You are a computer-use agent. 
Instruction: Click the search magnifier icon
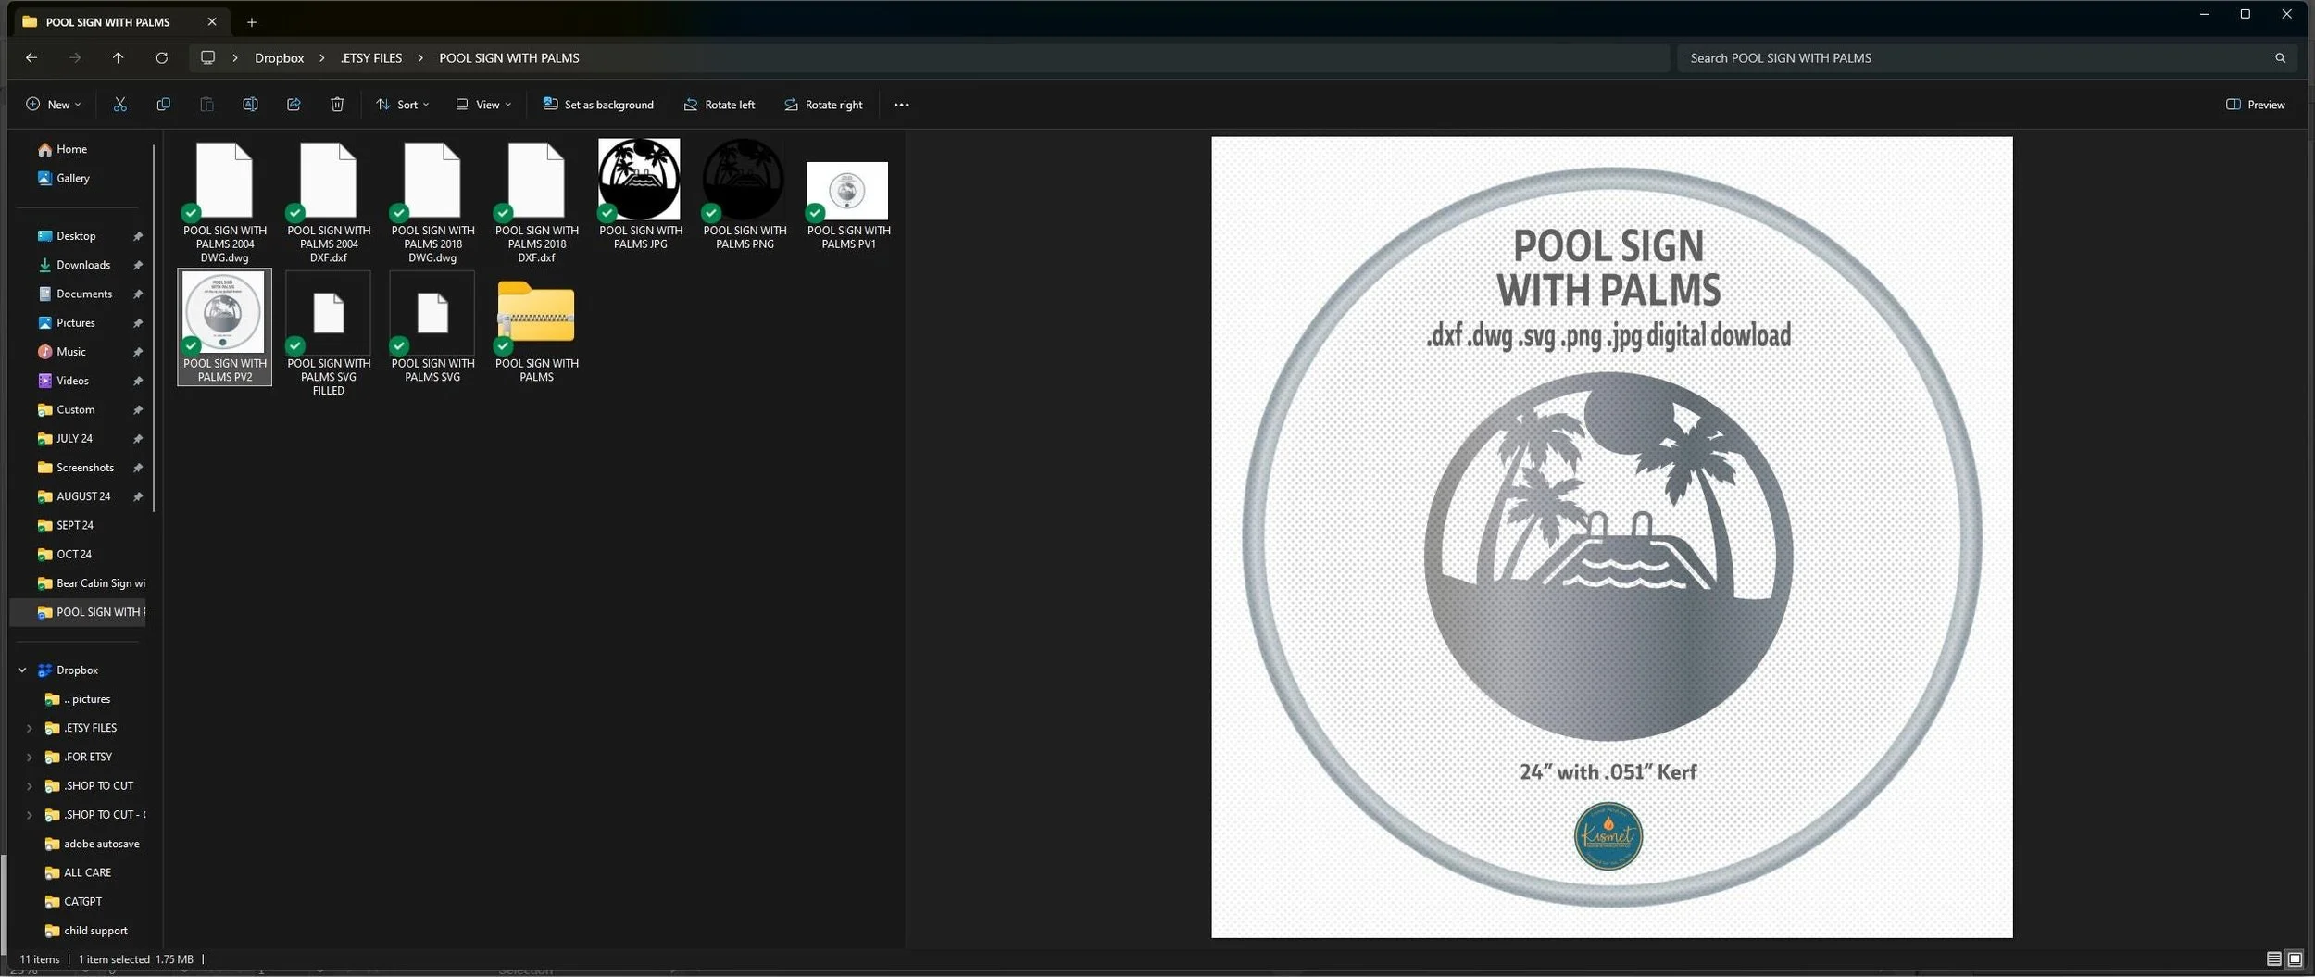(2280, 57)
